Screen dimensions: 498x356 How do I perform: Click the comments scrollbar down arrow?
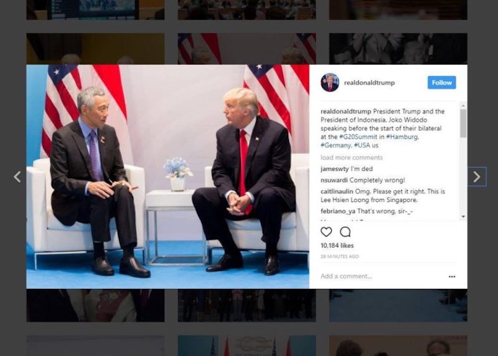[463, 216]
